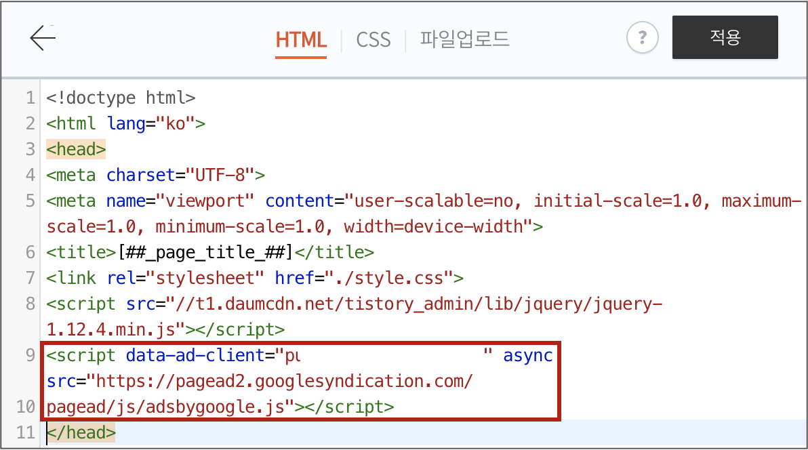The image size is (808, 450).
Task: Select the "async" attribute on line 9
Action: [527, 356]
